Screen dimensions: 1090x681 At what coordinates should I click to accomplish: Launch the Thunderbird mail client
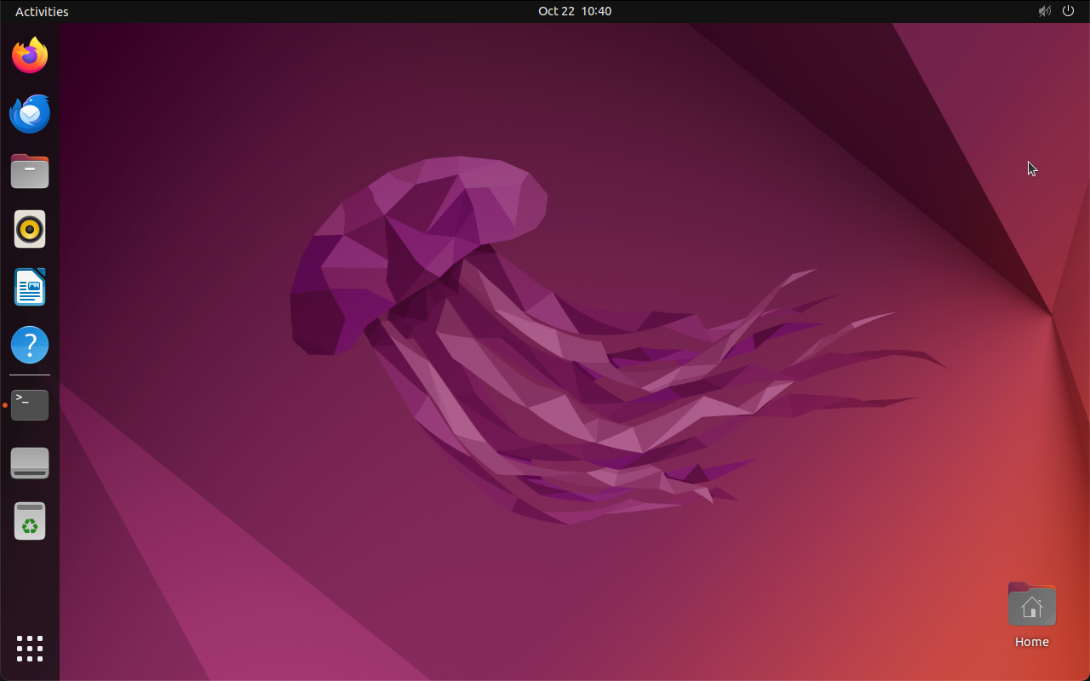(x=29, y=113)
